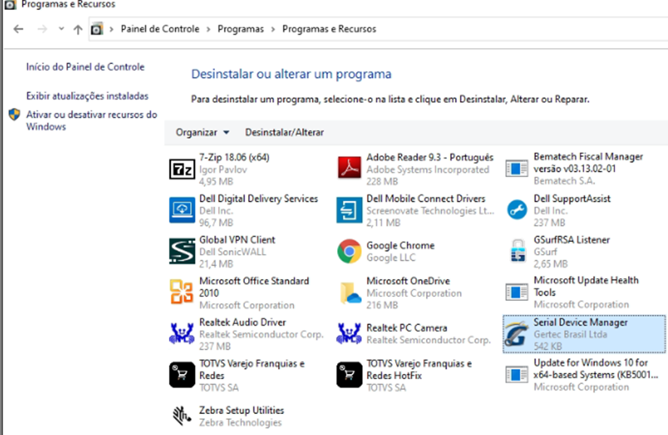This screenshot has height=435, width=668.
Task: Click the address bar empty field area
Action: tap(522, 29)
